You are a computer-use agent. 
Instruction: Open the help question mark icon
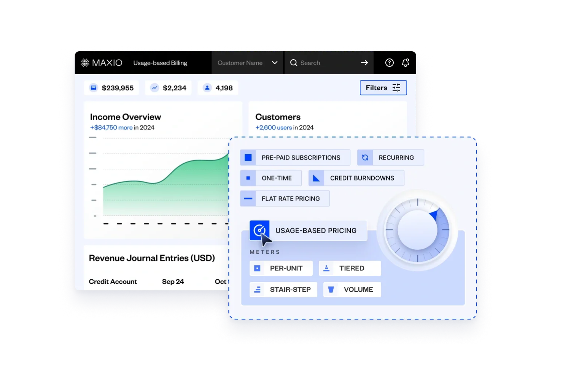tap(389, 63)
